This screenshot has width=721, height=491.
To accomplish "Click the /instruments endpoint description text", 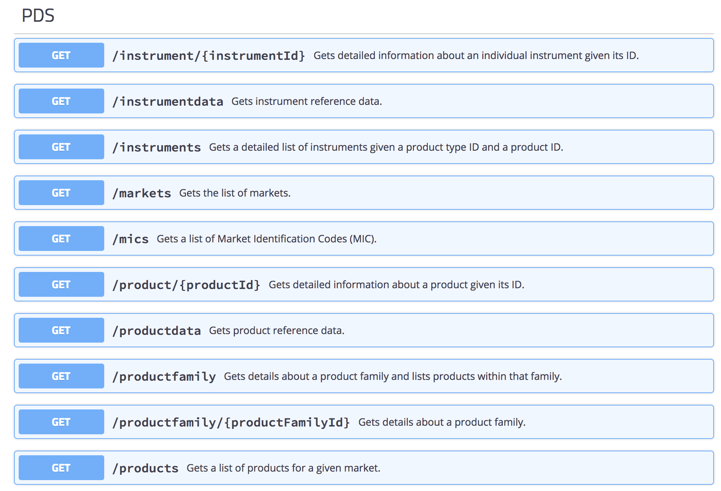I will coord(387,147).
